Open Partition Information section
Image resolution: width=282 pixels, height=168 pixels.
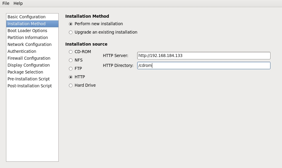[33, 38]
